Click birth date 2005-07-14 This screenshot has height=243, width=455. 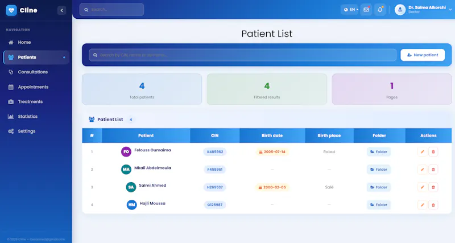[x=272, y=152]
